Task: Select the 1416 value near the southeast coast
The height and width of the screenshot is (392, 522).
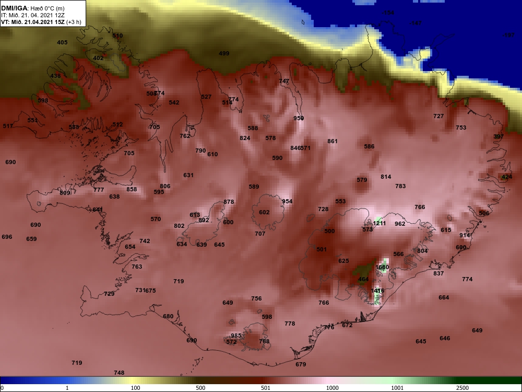Action: (377, 291)
